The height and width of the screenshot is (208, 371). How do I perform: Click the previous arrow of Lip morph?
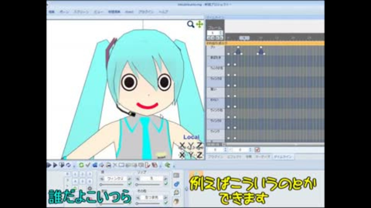click(x=138, y=179)
